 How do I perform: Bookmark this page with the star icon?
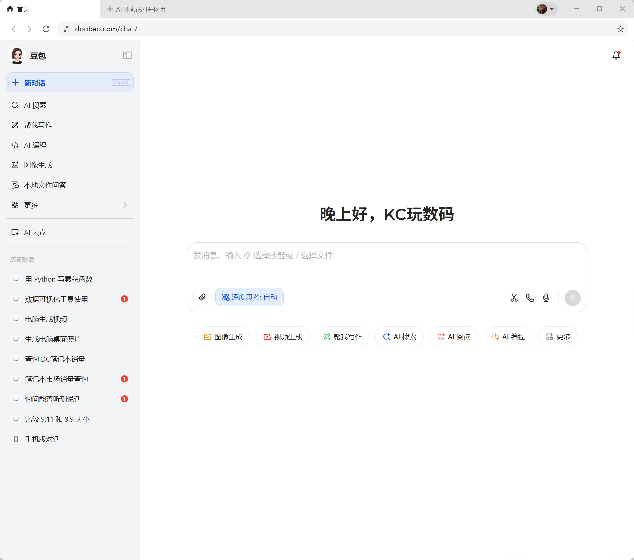tap(620, 29)
